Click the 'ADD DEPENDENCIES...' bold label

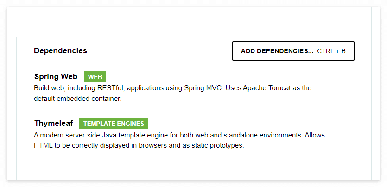coord(277,51)
